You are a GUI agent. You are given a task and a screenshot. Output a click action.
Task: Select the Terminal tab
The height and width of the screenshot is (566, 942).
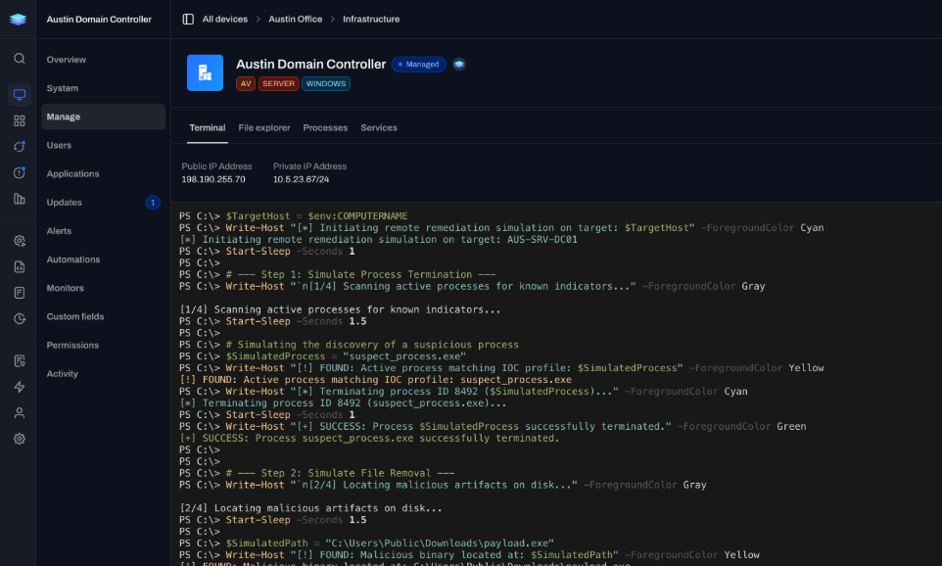tap(208, 128)
